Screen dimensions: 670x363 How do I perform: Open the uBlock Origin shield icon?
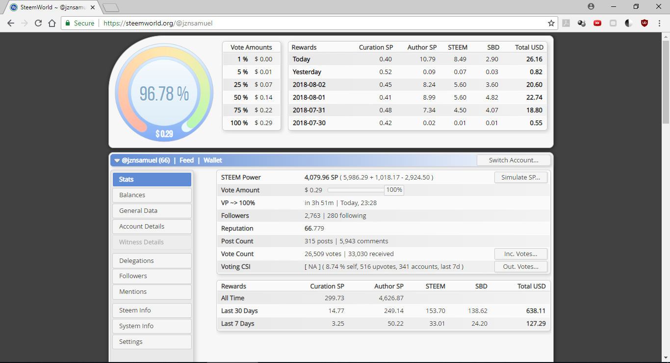point(644,23)
